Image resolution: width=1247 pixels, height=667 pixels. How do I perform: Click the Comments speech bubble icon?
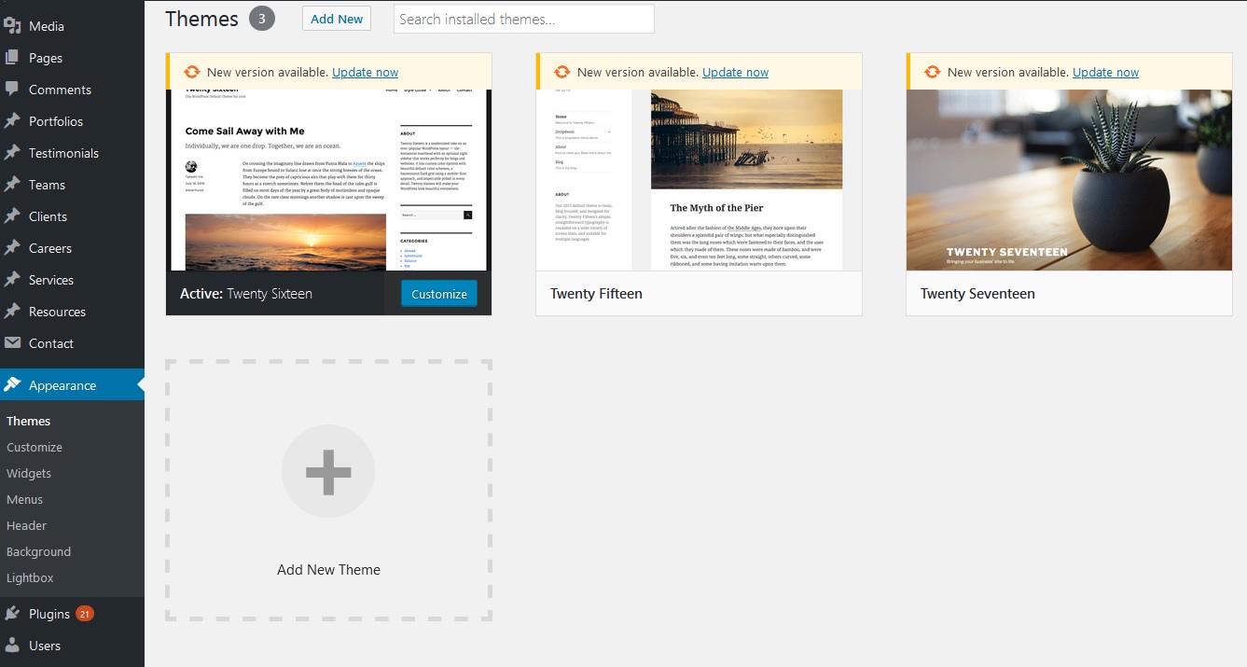(x=12, y=90)
